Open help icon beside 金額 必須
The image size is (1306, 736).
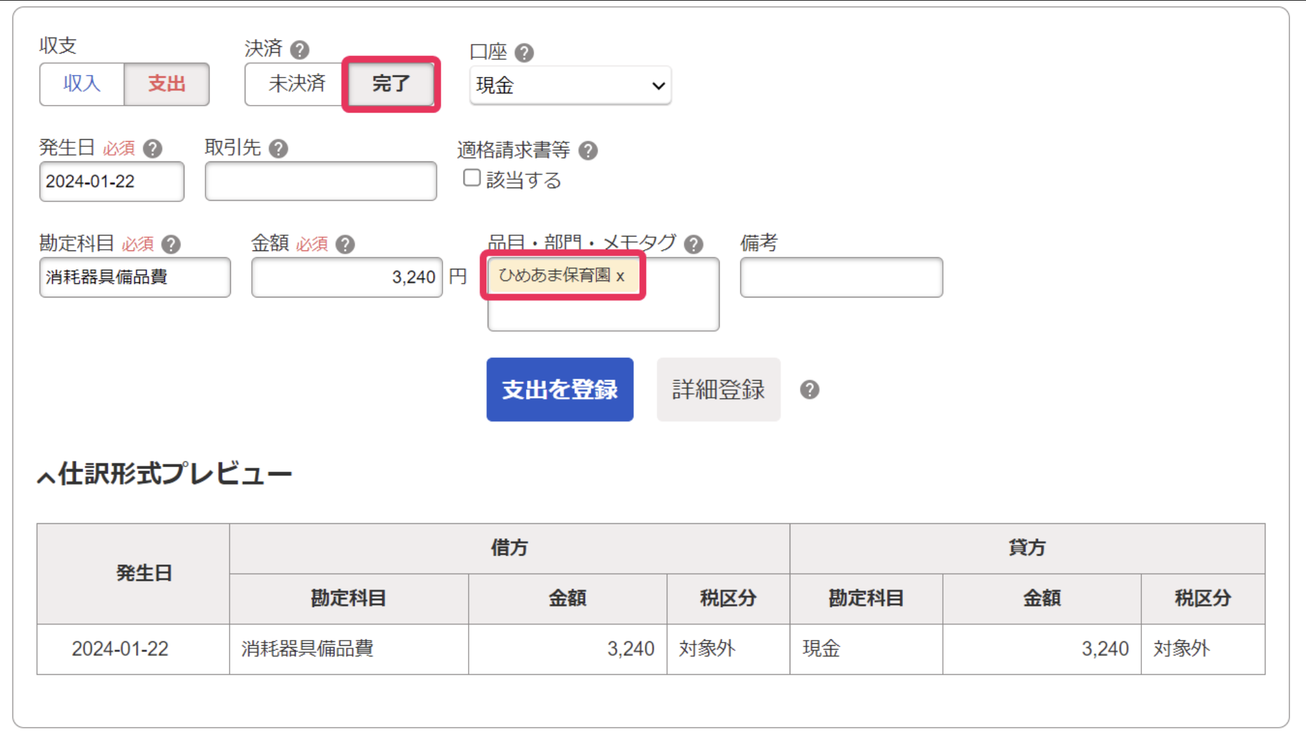coord(345,244)
